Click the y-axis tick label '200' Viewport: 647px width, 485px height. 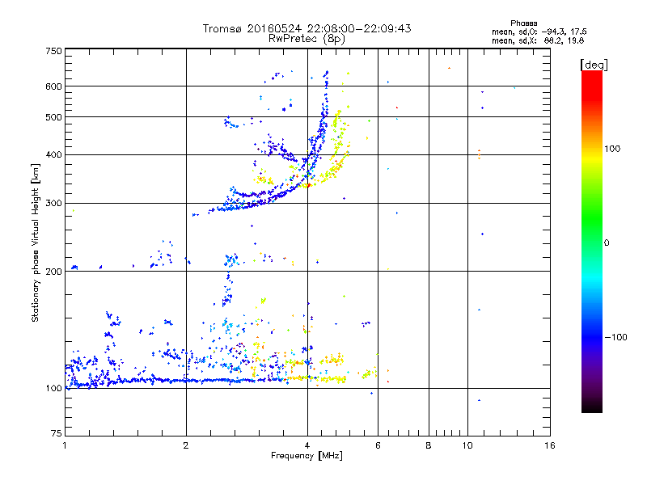53,272
